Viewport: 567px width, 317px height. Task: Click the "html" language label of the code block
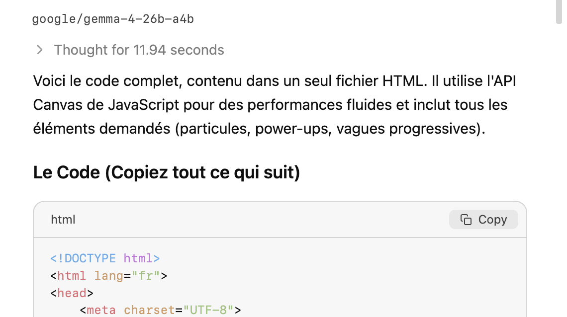(63, 220)
